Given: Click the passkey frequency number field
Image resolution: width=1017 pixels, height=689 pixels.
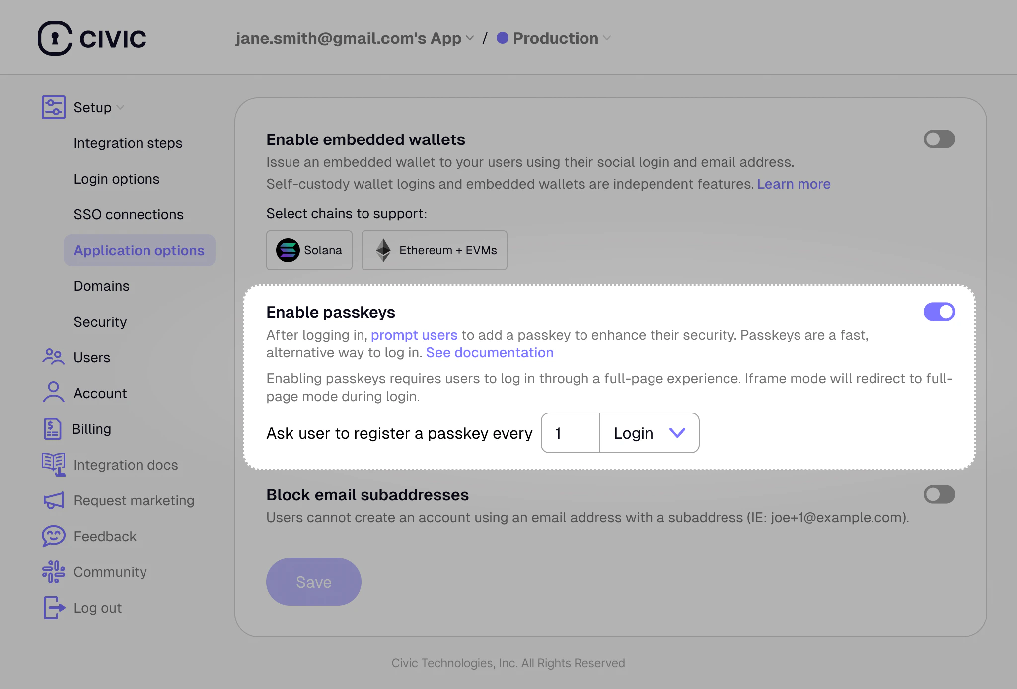Looking at the screenshot, I should pyautogui.click(x=570, y=433).
